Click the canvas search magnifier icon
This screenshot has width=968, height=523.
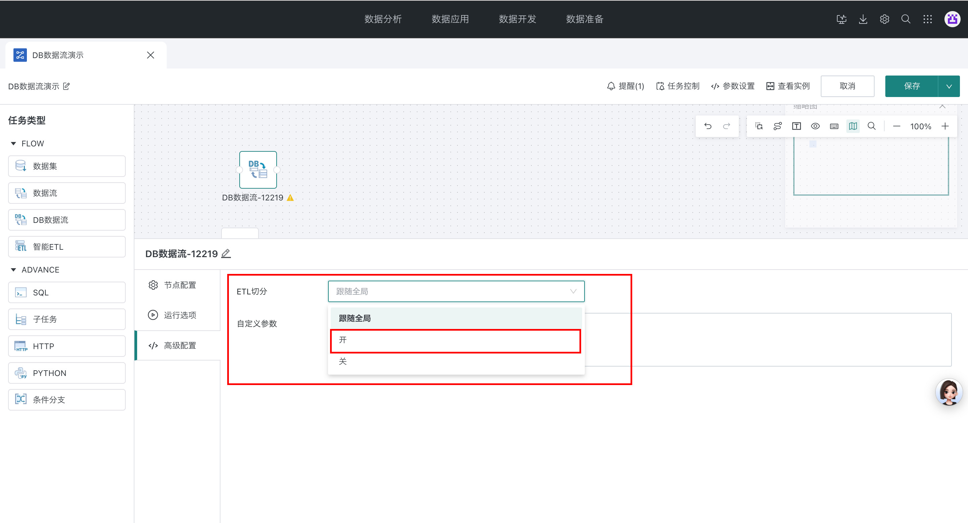point(872,126)
